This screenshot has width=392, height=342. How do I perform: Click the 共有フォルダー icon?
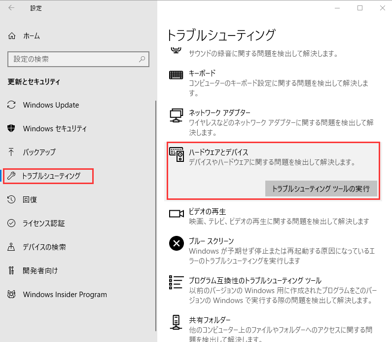176,322
